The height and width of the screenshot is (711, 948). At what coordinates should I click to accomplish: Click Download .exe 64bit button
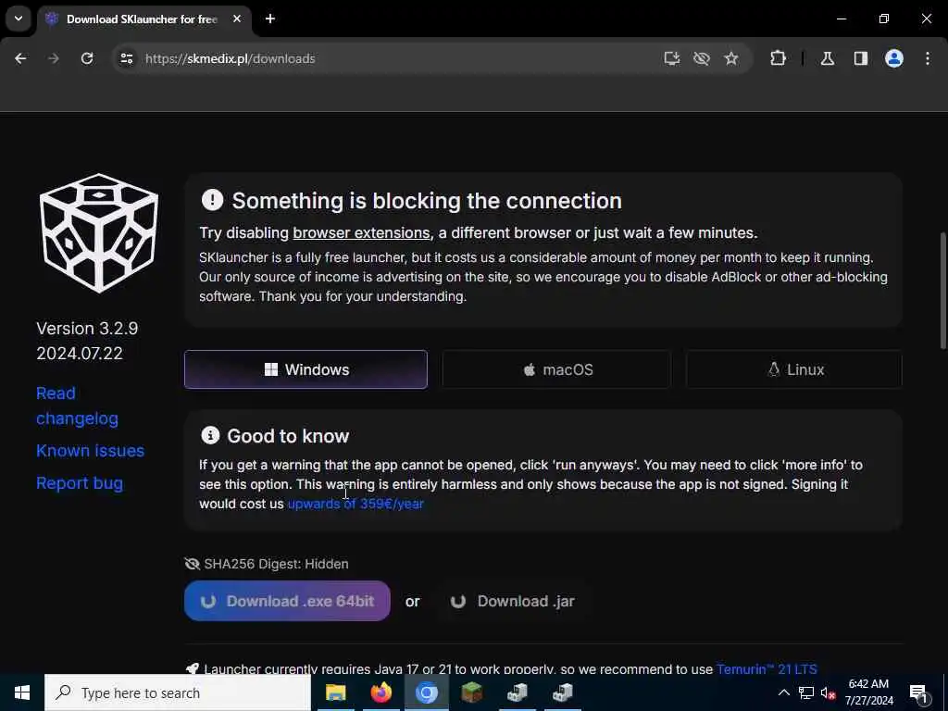point(287,601)
